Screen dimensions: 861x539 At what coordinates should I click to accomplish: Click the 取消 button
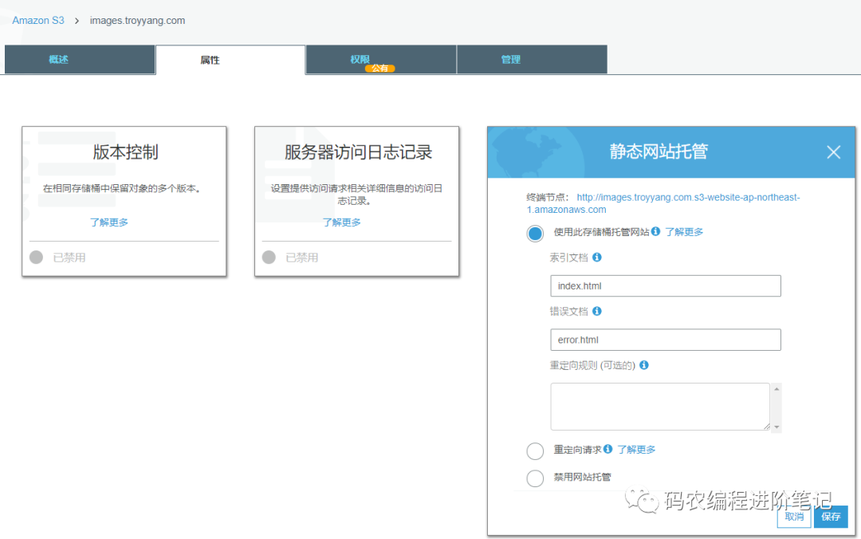(794, 517)
